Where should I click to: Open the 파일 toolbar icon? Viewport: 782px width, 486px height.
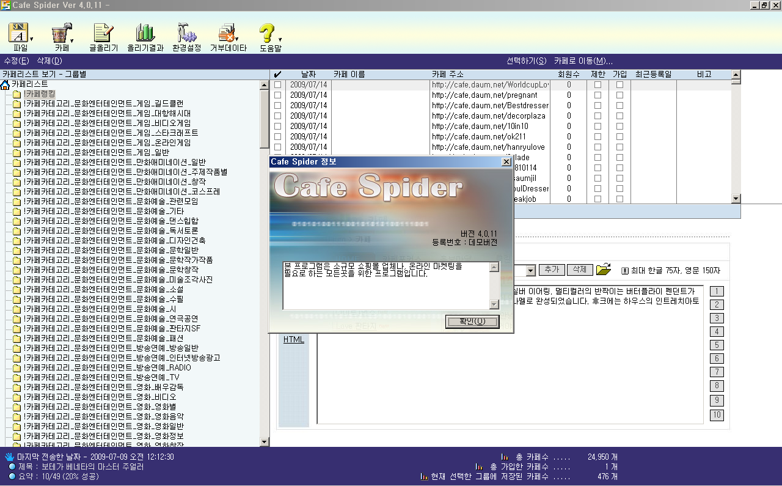19,34
